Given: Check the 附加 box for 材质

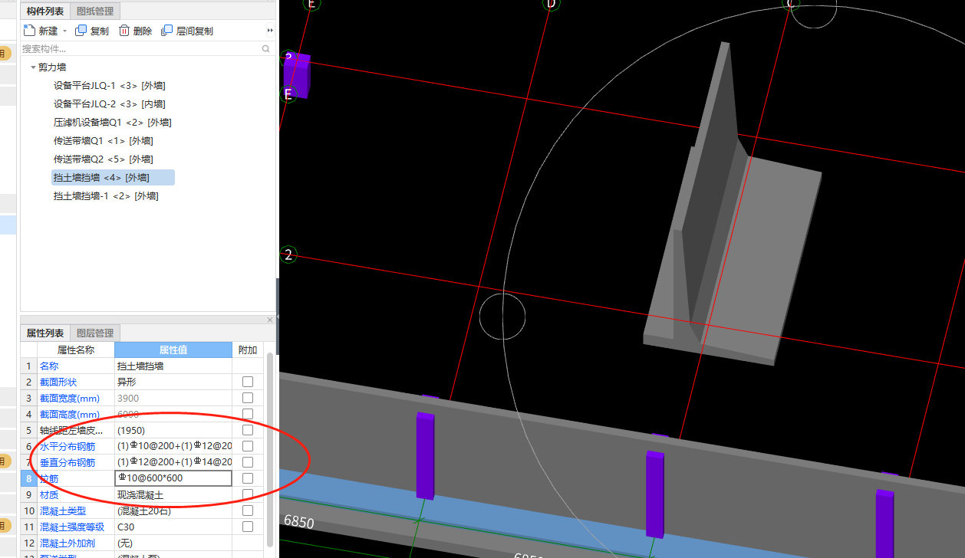Looking at the screenshot, I should pyautogui.click(x=248, y=494).
